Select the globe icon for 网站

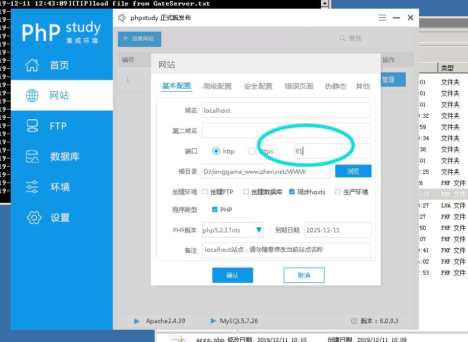click(x=32, y=95)
